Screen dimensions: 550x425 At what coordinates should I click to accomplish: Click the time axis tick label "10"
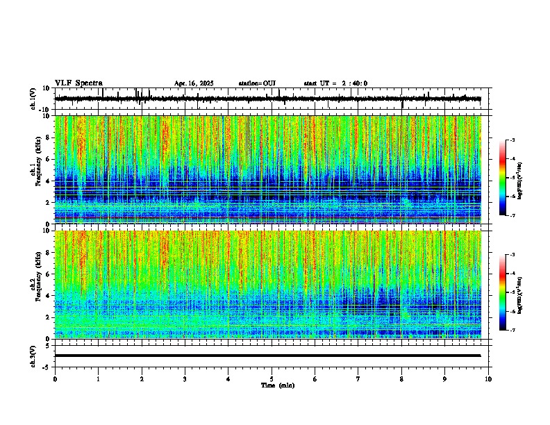pos(488,379)
